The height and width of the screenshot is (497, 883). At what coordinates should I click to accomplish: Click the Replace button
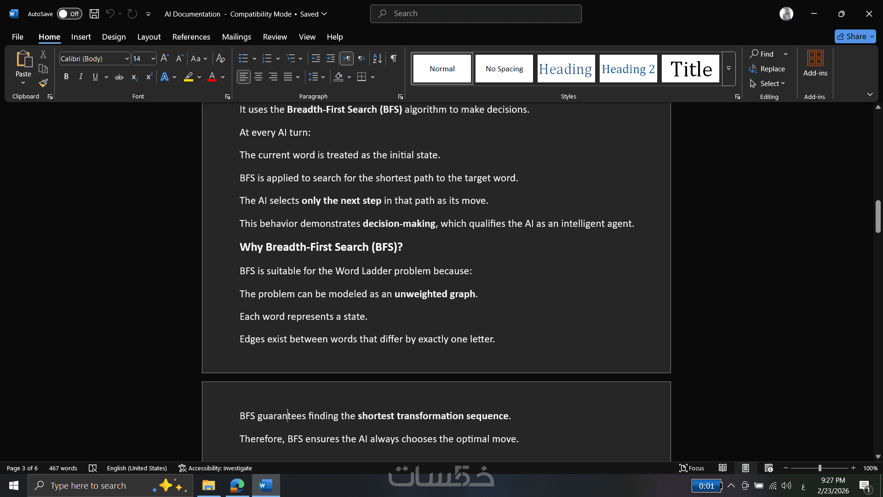point(767,69)
